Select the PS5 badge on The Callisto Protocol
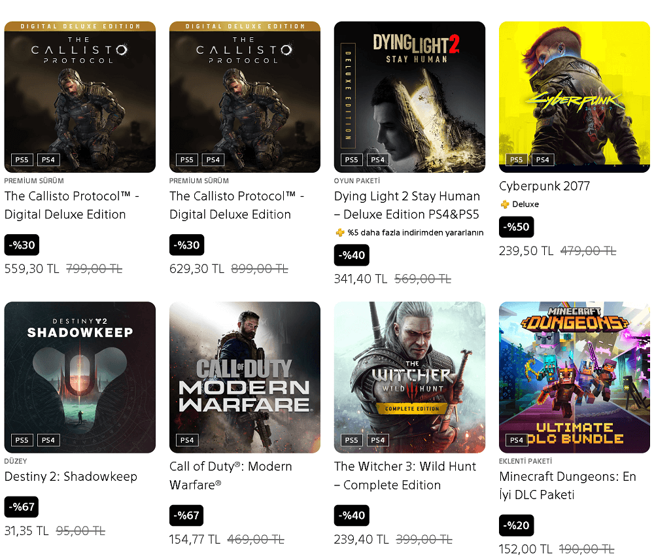This screenshot has height=558, width=654. 22,159
